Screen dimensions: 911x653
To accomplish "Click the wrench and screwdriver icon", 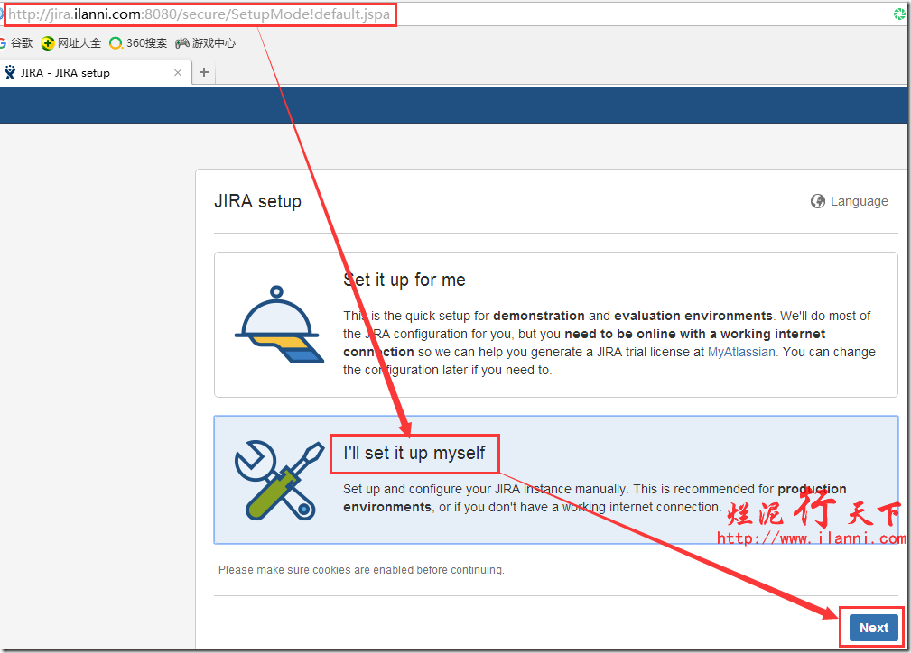I will click(279, 480).
